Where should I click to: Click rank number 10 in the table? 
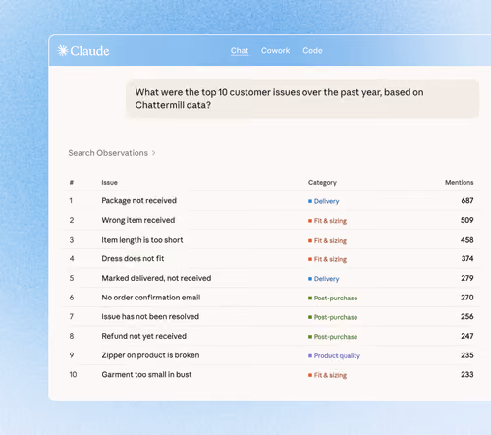(73, 375)
